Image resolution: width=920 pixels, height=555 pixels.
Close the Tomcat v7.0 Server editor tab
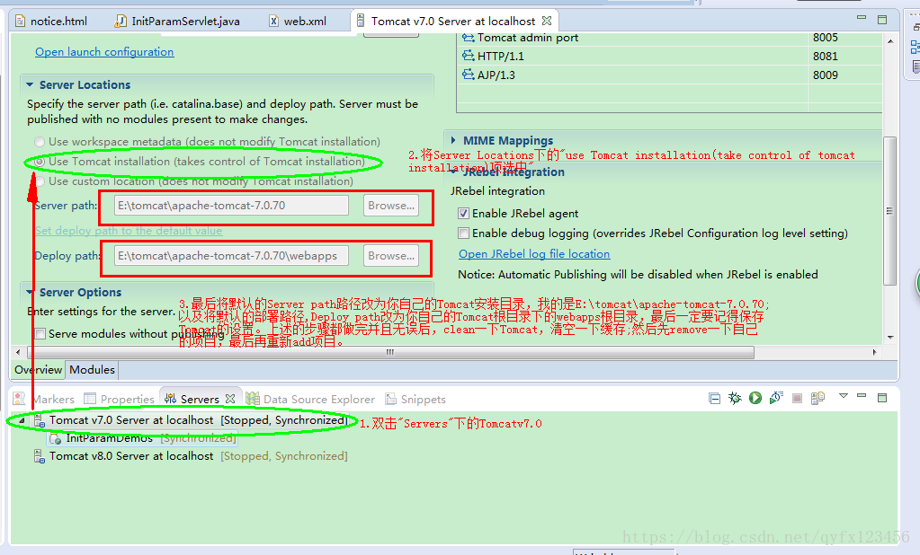pos(547,21)
